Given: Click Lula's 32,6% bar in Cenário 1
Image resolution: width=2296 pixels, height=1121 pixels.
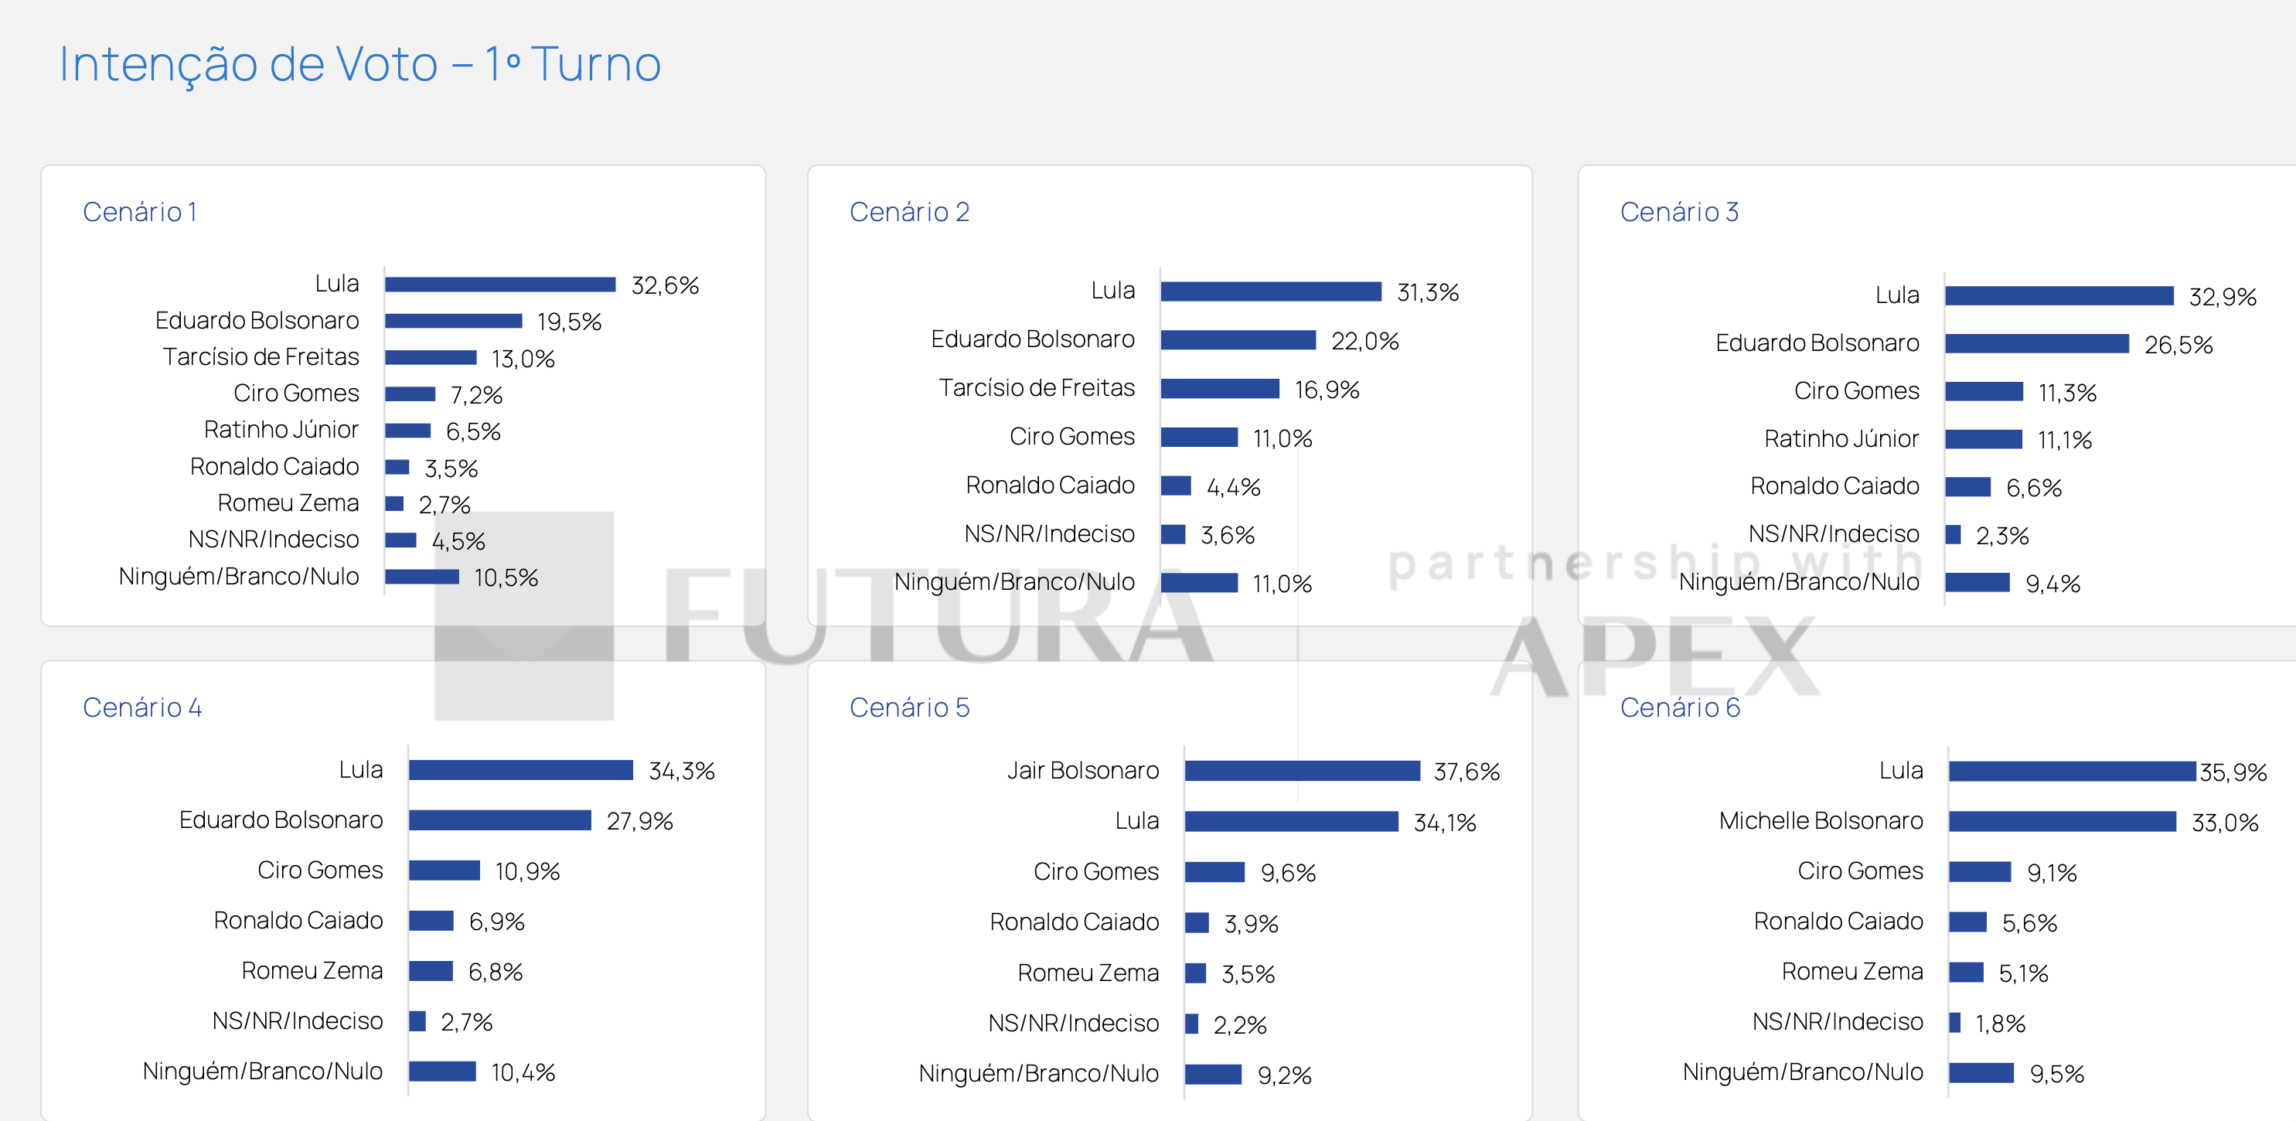Looking at the screenshot, I should 500,285.
